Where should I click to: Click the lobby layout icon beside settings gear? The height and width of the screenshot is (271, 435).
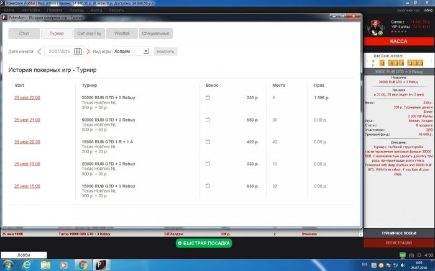click(x=411, y=255)
